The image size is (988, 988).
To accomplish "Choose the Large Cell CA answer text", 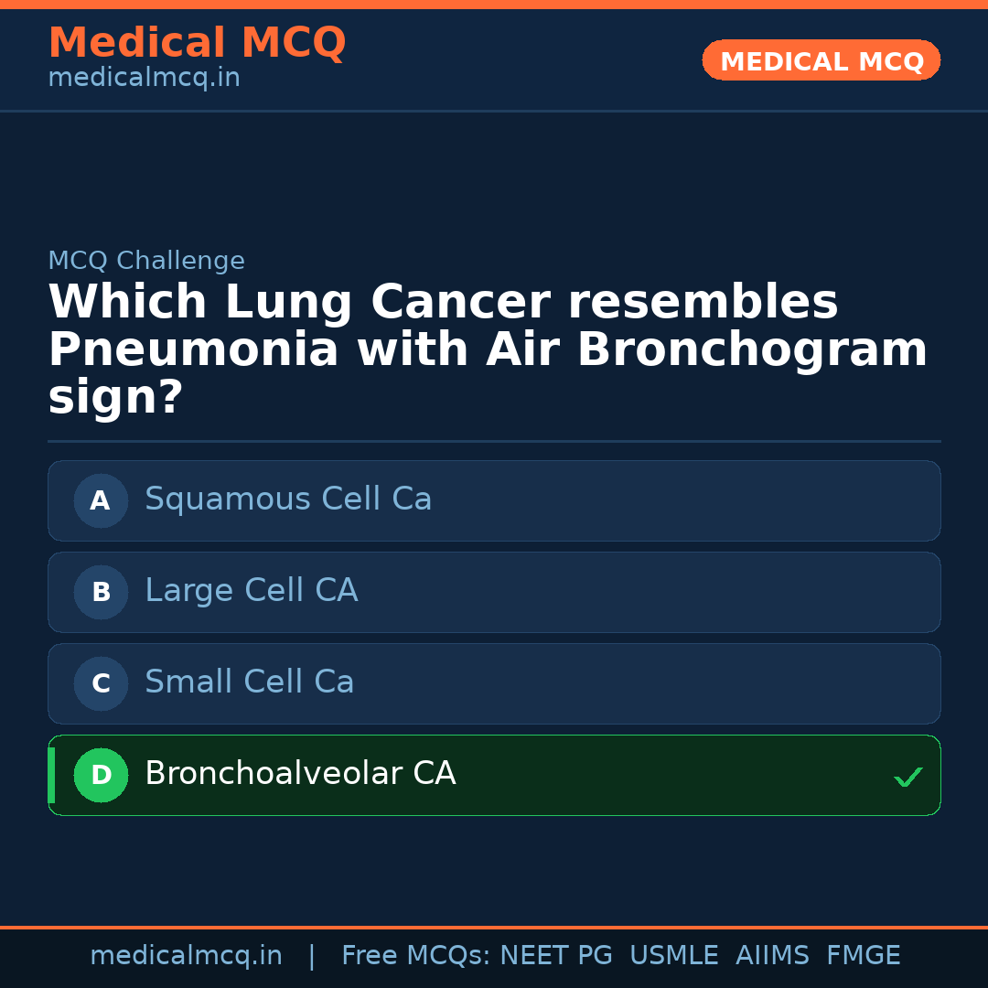I will coord(251,591).
